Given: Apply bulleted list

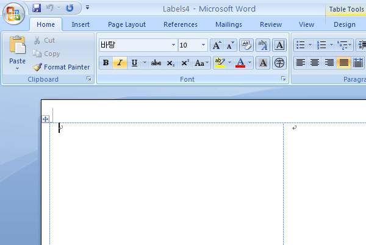Looking at the screenshot, I should point(301,45).
